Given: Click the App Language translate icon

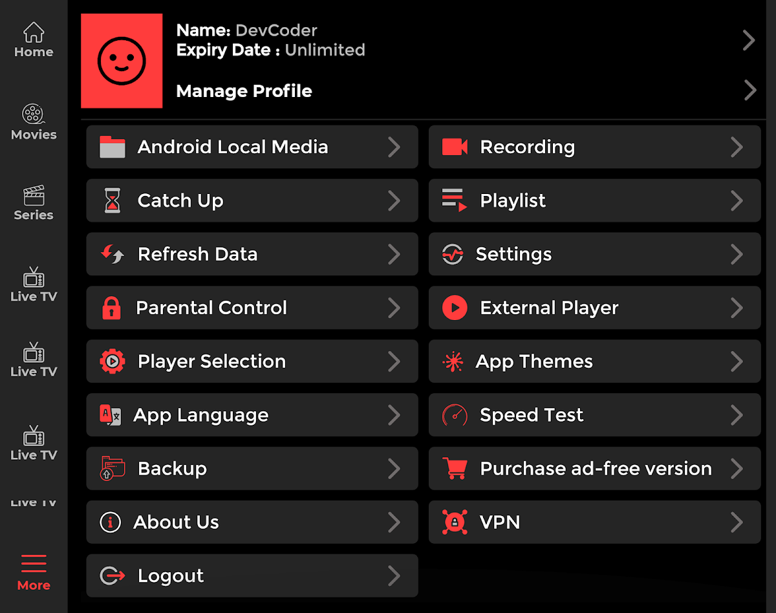Looking at the screenshot, I should click(x=111, y=415).
